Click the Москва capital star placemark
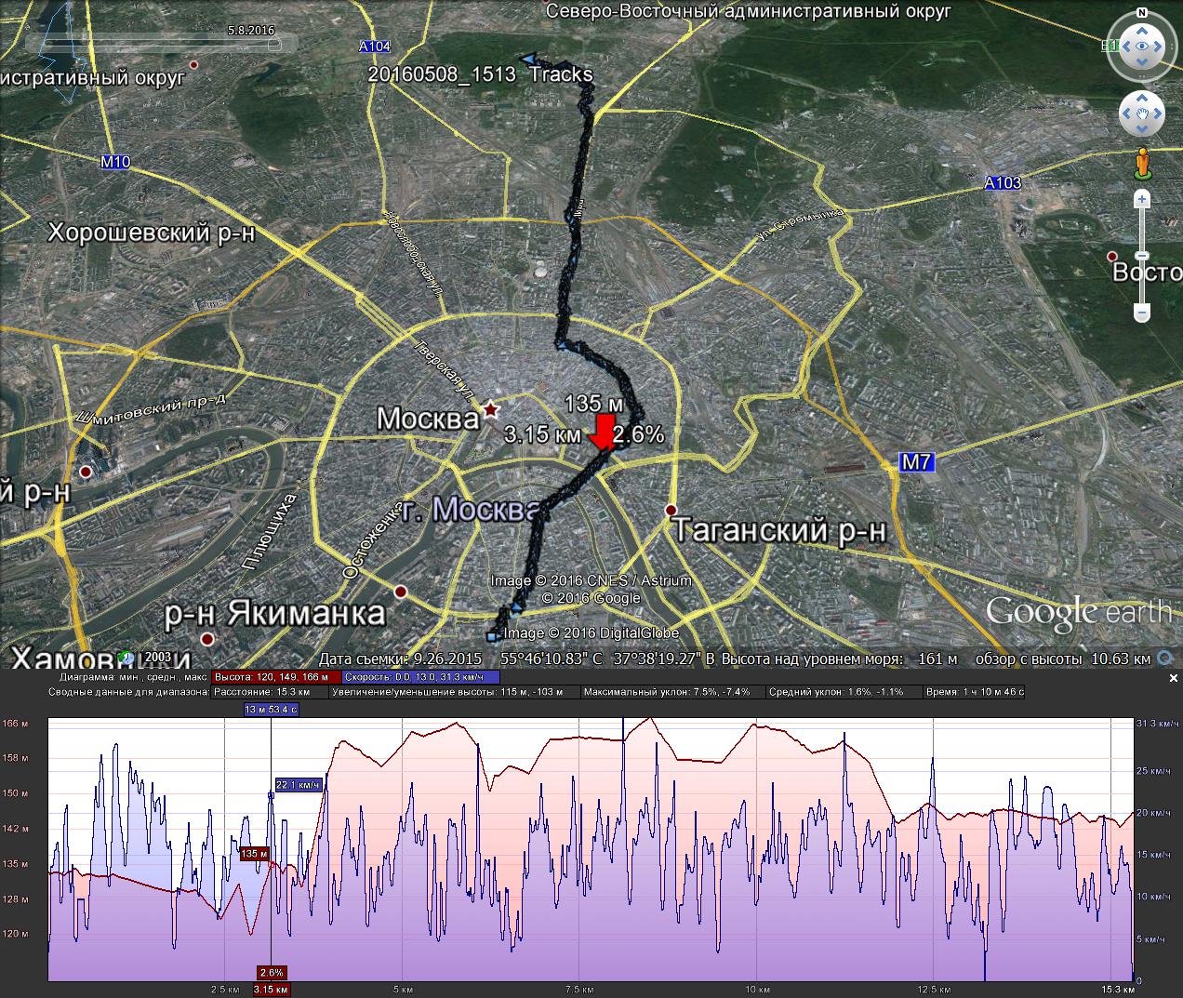1183x998 pixels. 490,409
